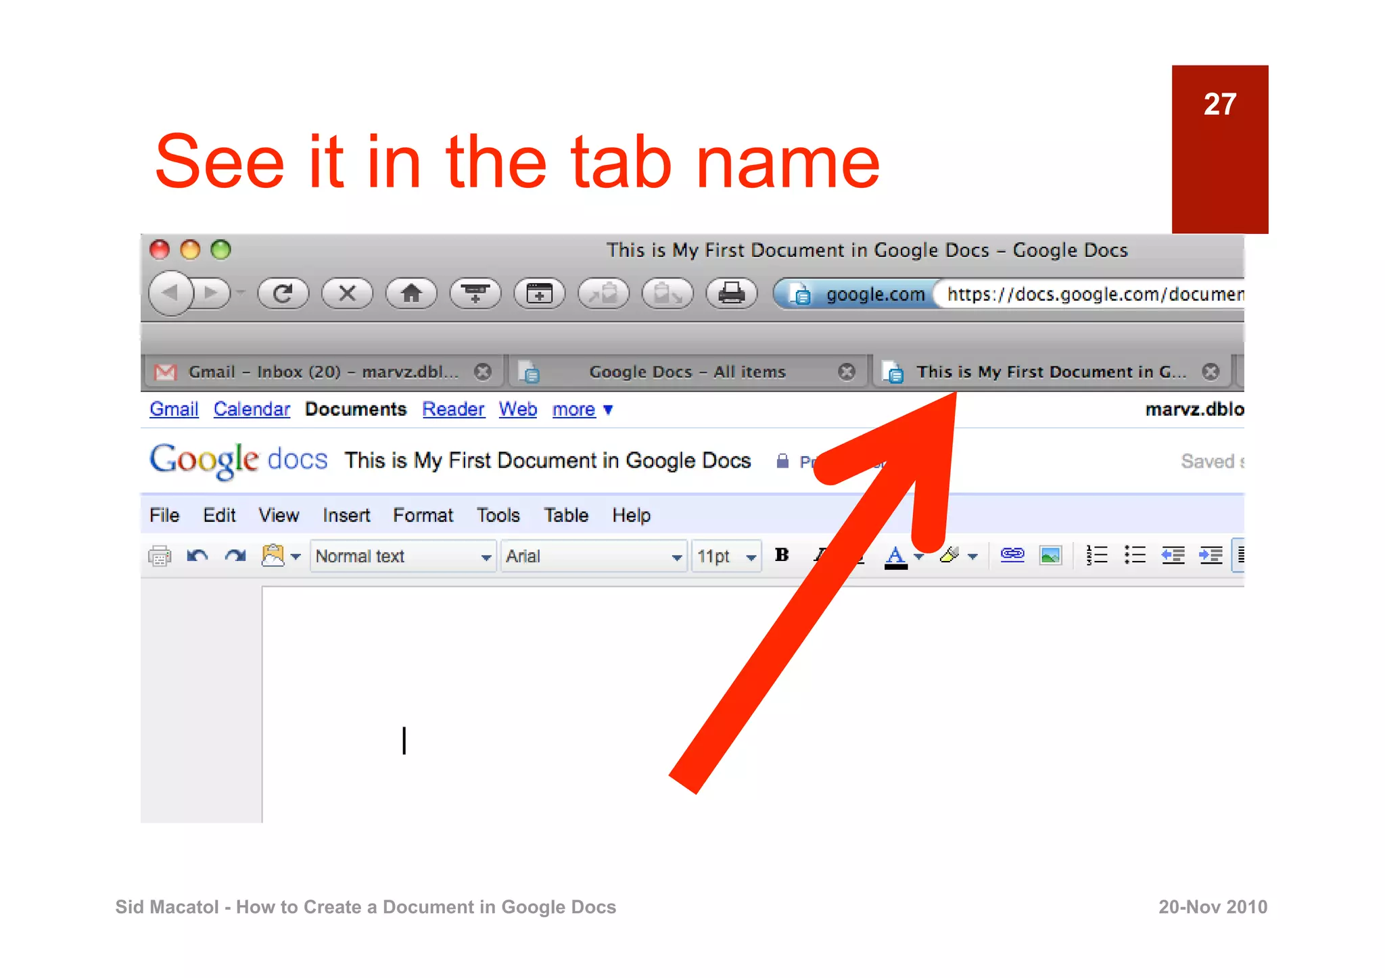Click the browser print icon
Screen dimensions: 1385x978
tap(732, 293)
